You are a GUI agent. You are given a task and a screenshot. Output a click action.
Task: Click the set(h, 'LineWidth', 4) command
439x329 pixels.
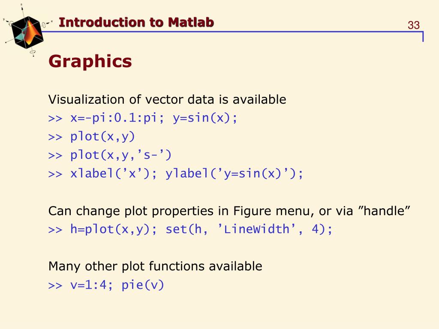[249, 229]
